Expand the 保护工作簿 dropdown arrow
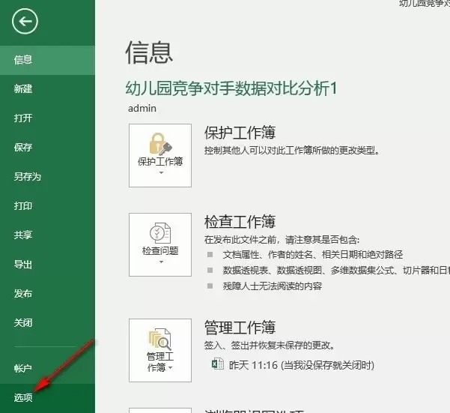The width and height of the screenshot is (450, 413). pyautogui.click(x=161, y=172)
